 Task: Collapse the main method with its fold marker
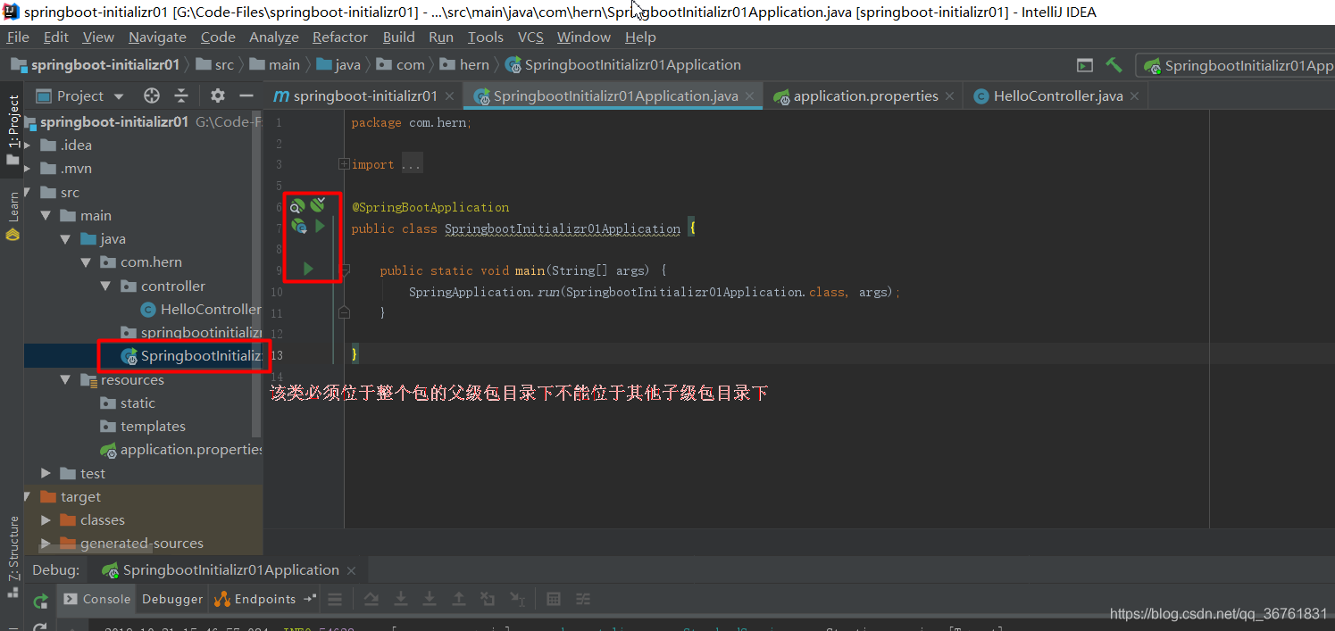(x=344, y=270)
